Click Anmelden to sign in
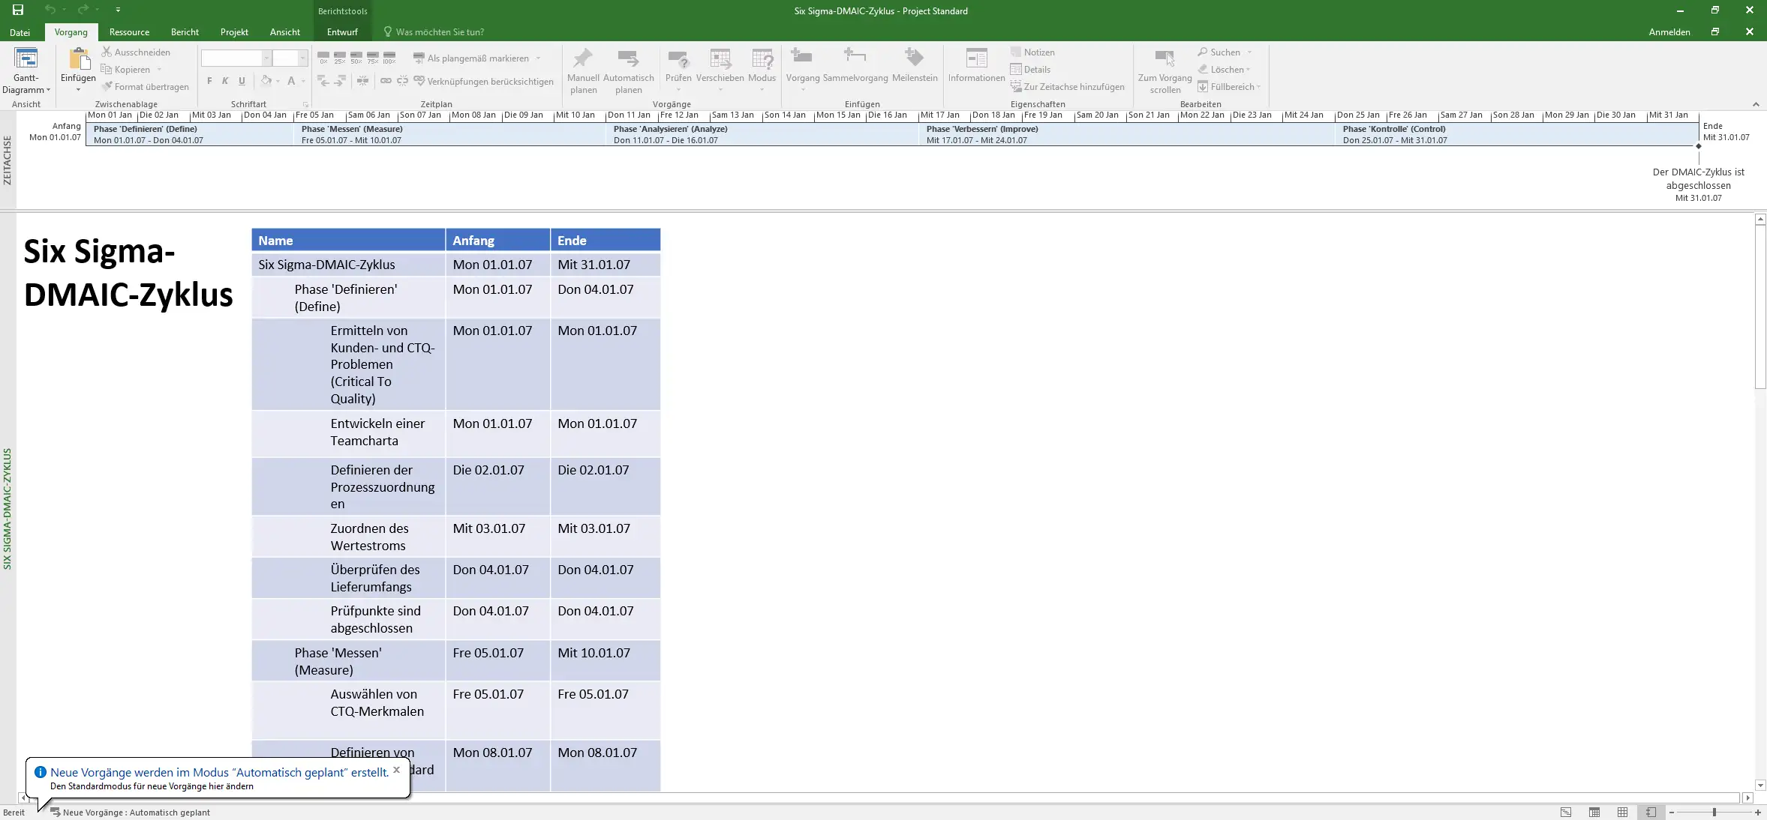1767x820 pixels. pyautogui.click(x=1669, y=32)
